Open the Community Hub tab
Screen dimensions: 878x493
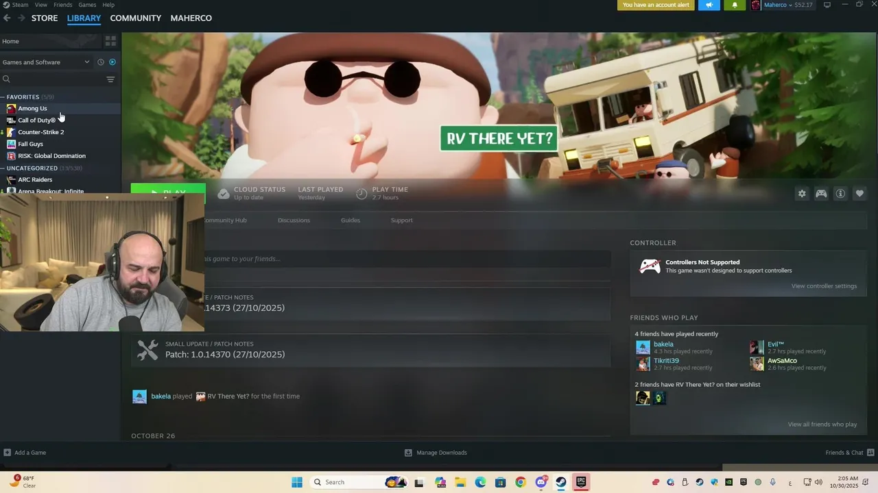(x=226, y=220)
